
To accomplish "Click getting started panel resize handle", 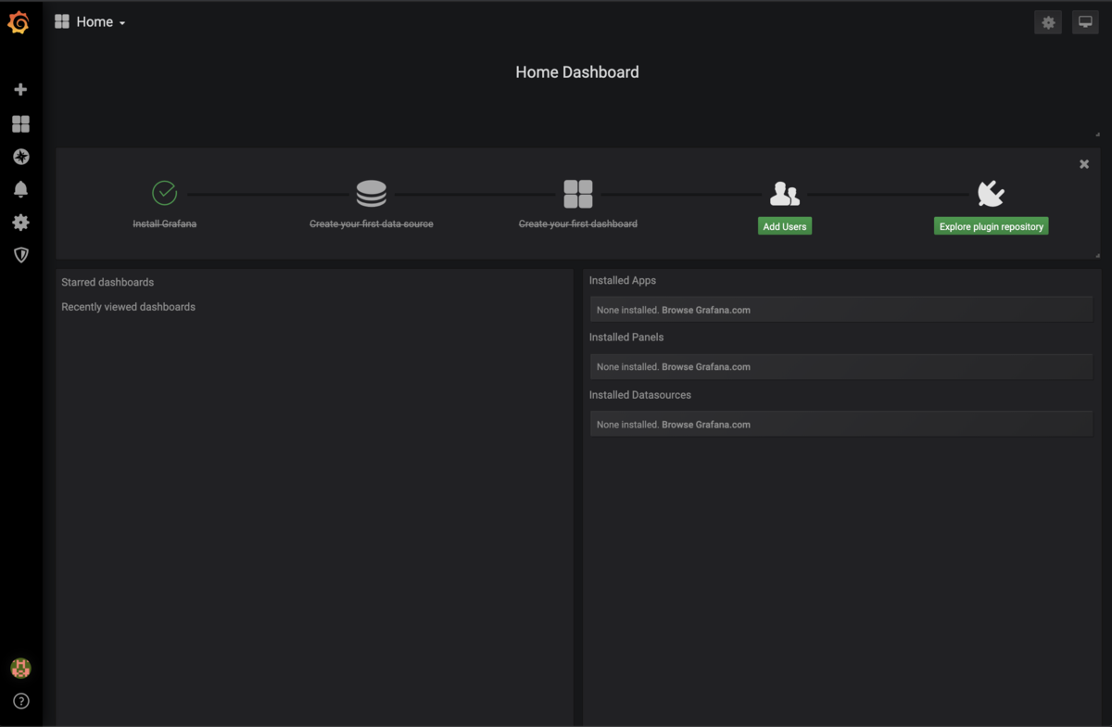I will (1097, 255).
